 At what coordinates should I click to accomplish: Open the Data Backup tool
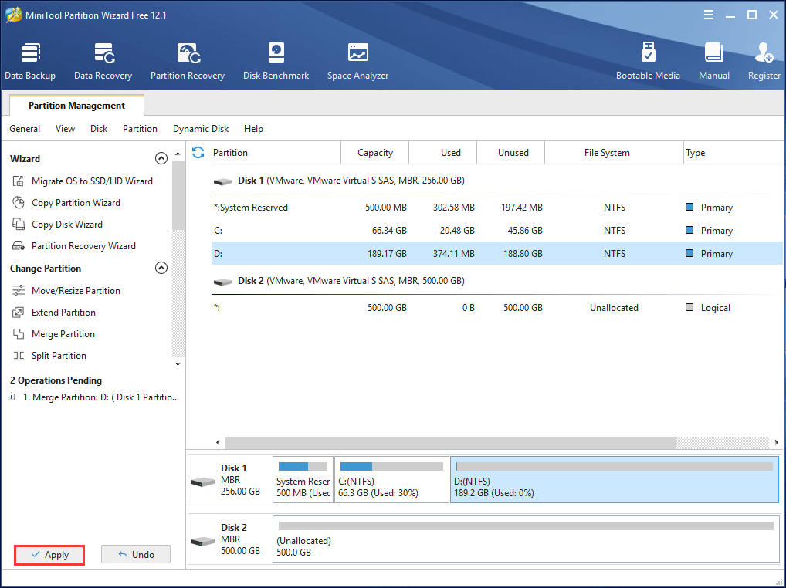coord(30,60)
